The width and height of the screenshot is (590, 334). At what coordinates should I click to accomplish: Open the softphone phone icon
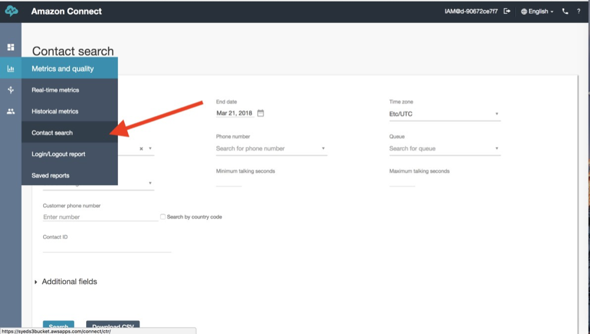565,11
